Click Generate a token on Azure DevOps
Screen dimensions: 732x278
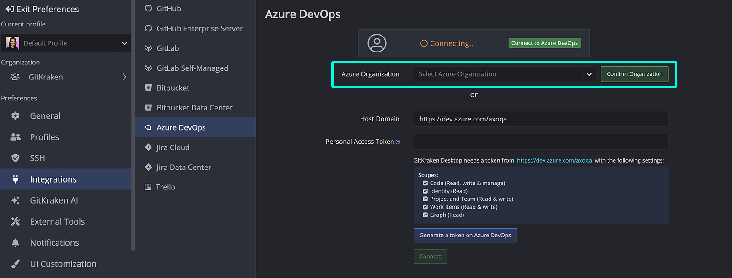click(x=465, y=236)
